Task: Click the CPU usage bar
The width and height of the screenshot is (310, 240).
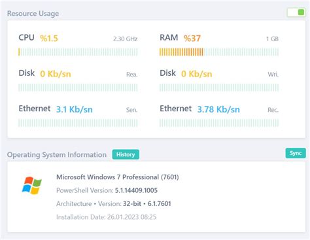Action: (78, 52)
